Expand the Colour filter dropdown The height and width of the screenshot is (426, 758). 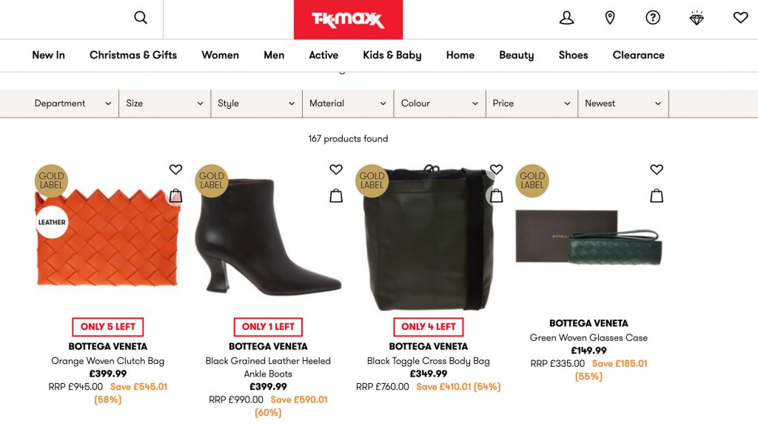tap(439, 104)
